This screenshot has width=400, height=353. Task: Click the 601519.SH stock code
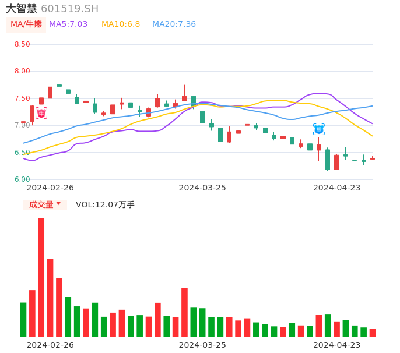point(70,9)
